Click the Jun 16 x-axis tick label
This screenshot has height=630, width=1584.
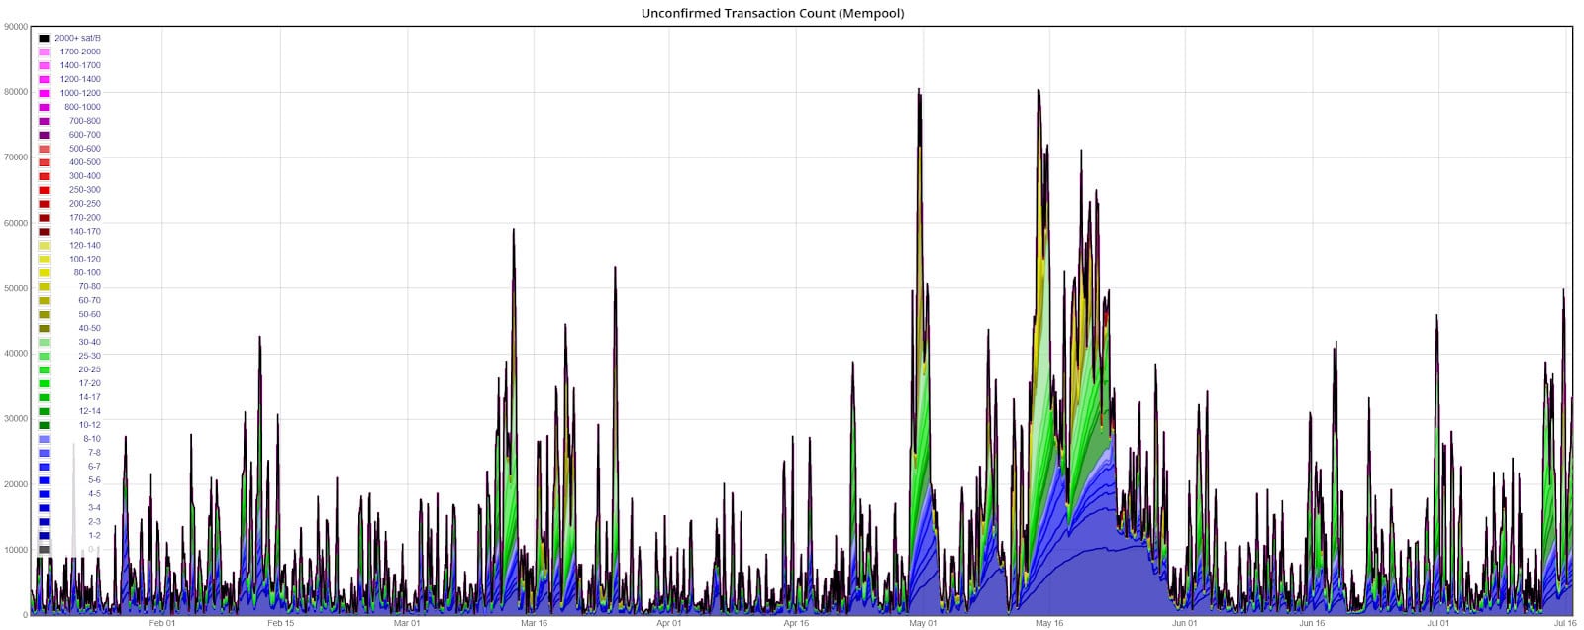1312,623
